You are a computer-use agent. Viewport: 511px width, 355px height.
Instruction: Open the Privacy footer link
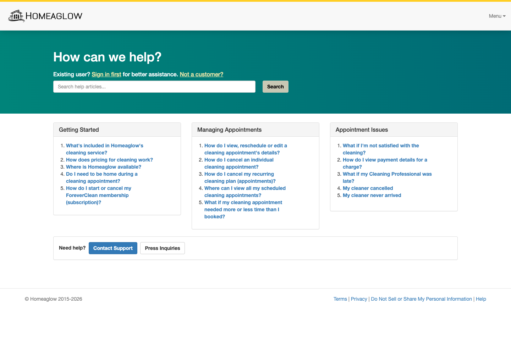point(359,299)
